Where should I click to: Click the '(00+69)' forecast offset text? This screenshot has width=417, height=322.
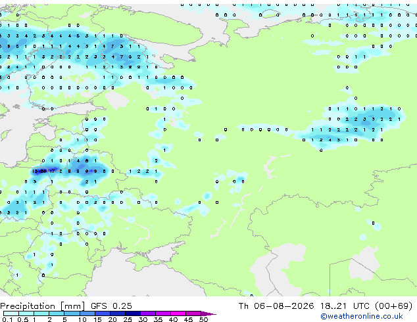point(393,306)
